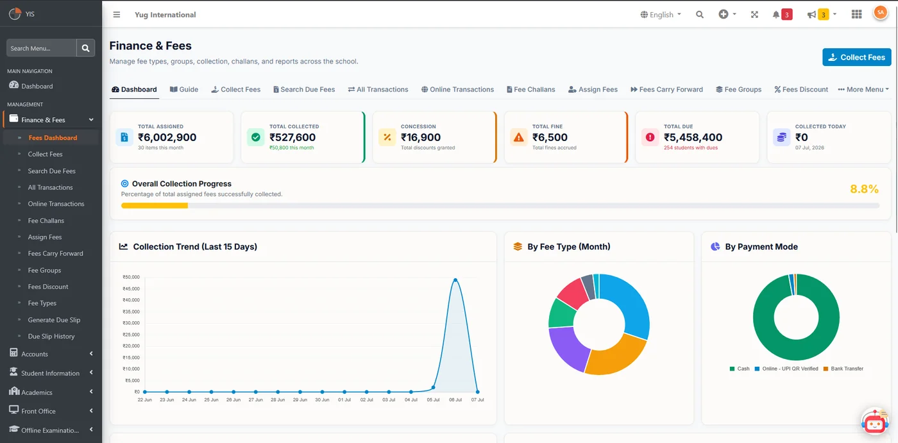The height and width of the screenshot is (443, 898).
Task: Open the top bar search icon
Action: coord(700,15)
